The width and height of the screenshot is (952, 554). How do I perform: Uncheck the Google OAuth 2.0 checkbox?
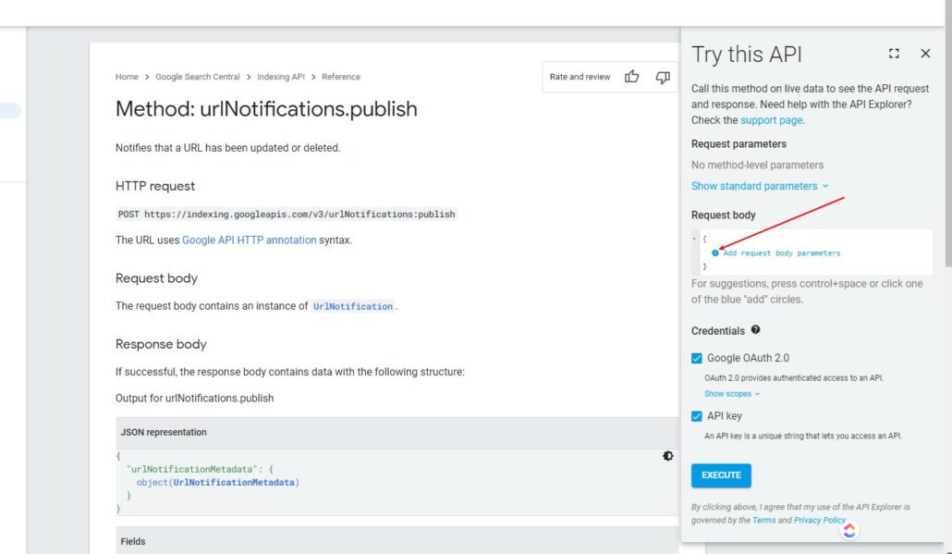pos(697,358)
